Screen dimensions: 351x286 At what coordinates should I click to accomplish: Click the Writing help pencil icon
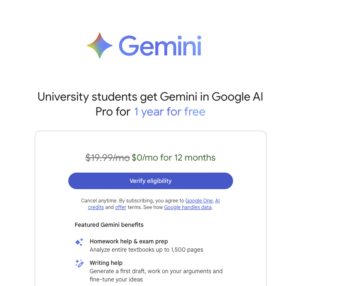click(x=79, y=263)
